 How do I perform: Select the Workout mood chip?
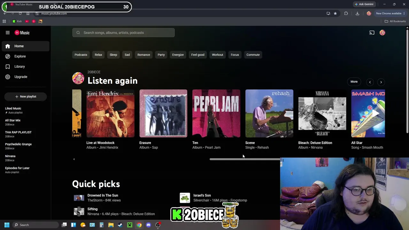(x=218, y=55)
